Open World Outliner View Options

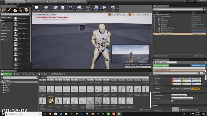pyautogui.click(x=200, y=56)
